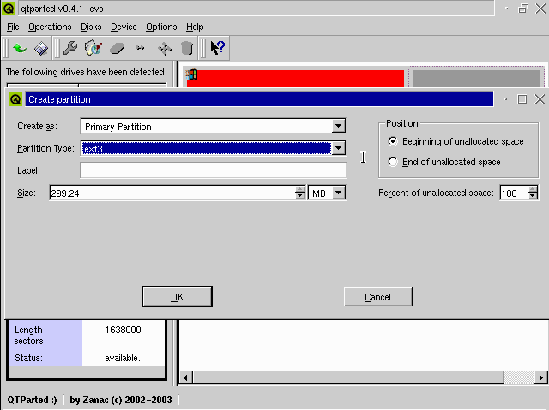Activate the What's This help cursor icon
The height and width of the screenshot is (410, 549).
218,48
